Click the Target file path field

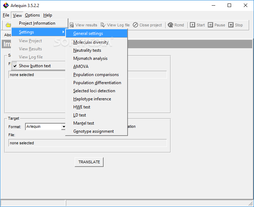[88, 143]
